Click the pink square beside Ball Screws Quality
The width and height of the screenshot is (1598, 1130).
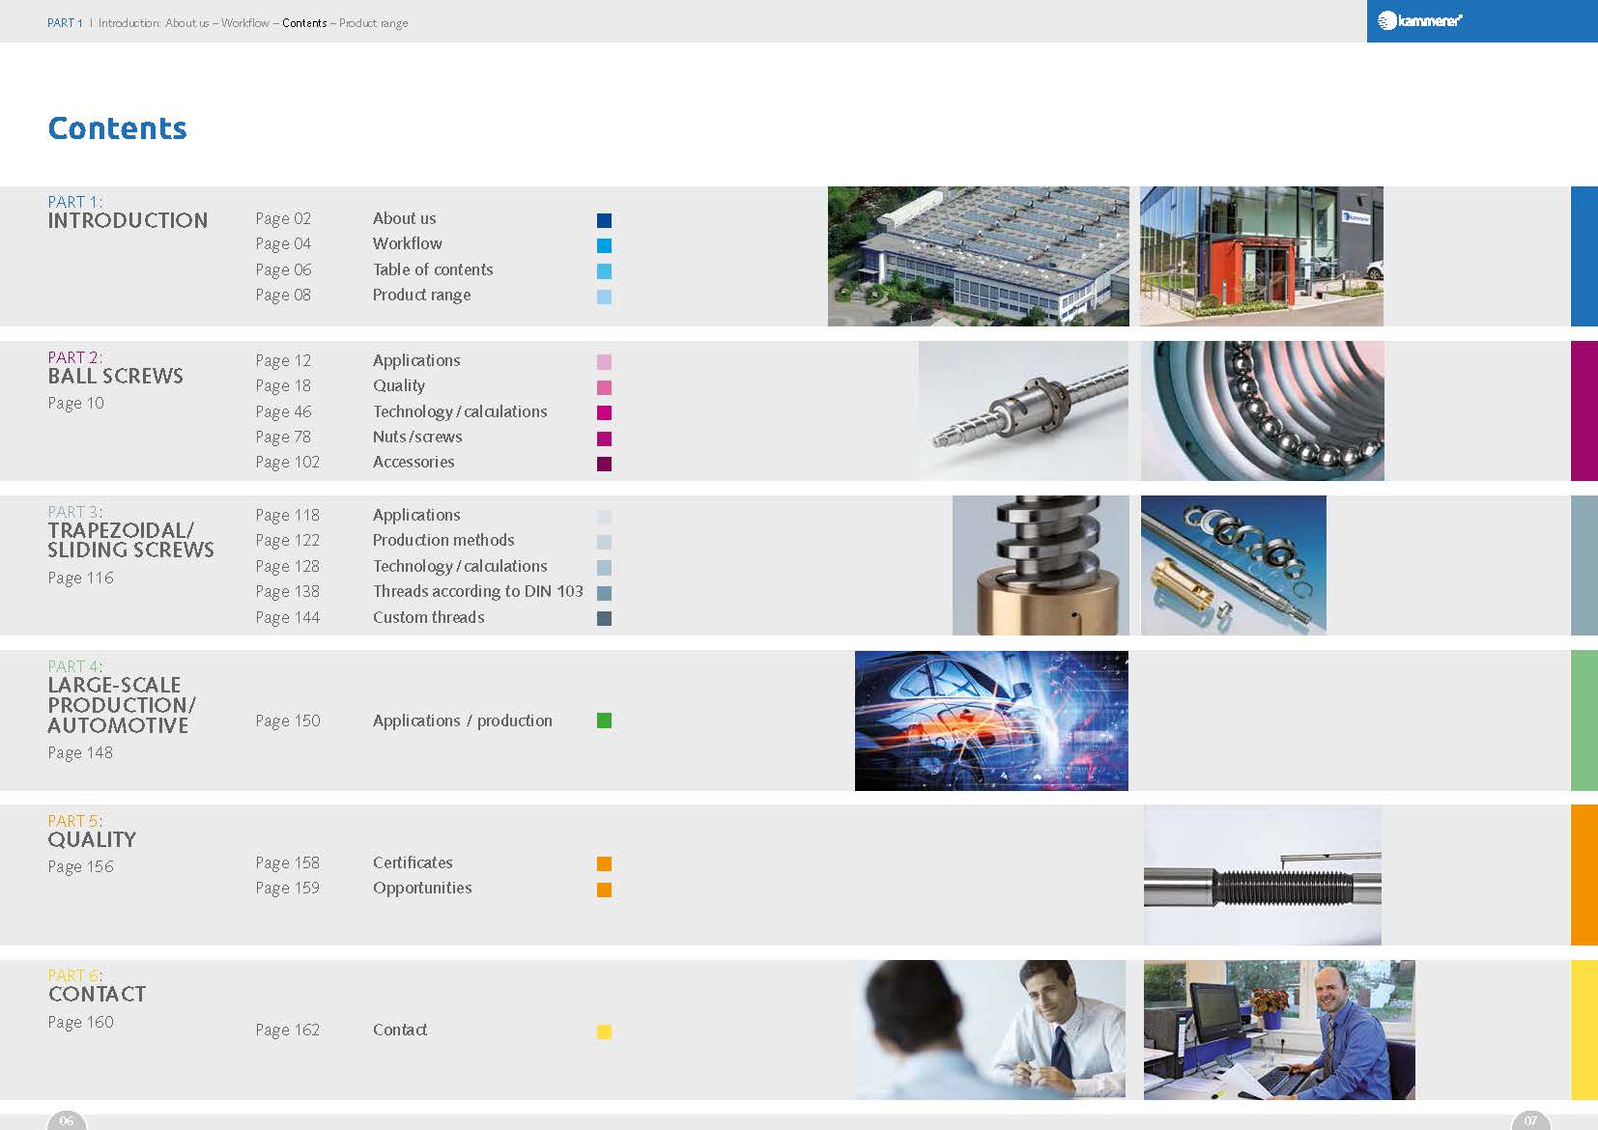pos(604,387)
